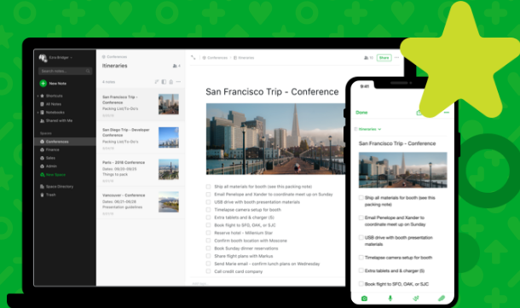
Task: Click the Vancouver note thumbnail
Action: 169,202
